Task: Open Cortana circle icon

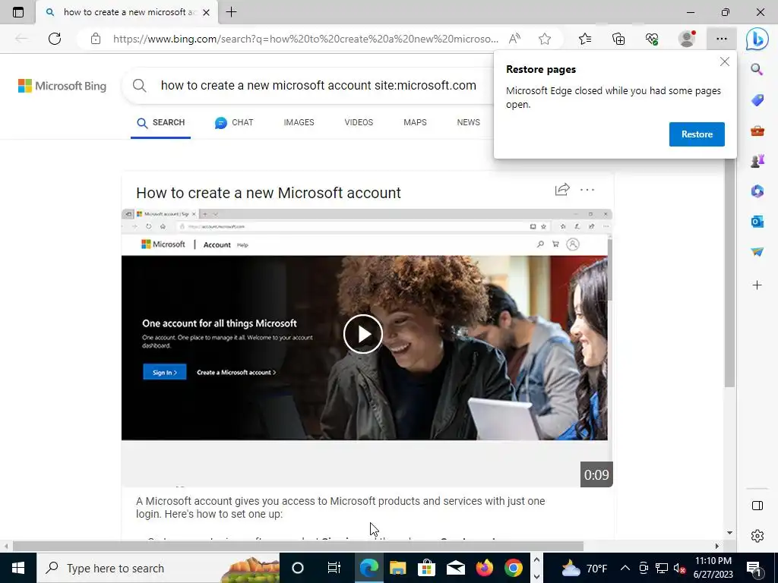Action: click(x=298, y=568)
